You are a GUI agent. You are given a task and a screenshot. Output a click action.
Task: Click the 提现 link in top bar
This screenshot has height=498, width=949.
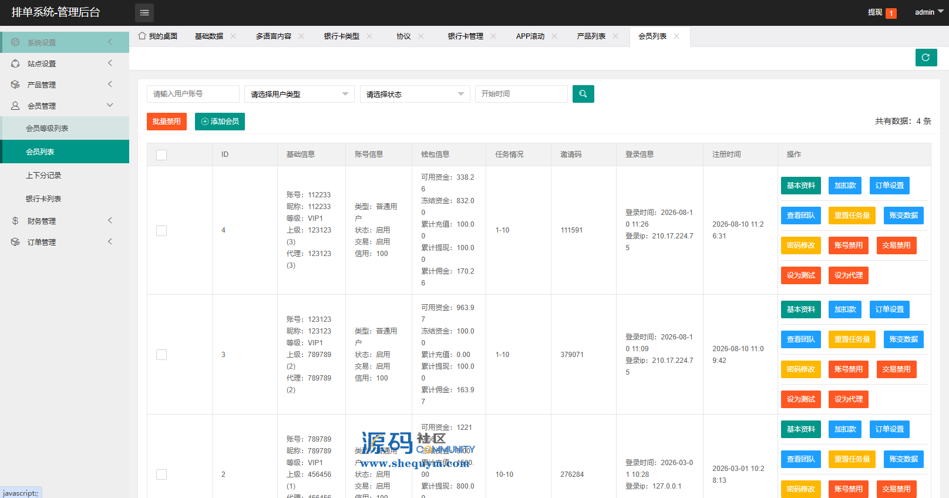click(875, 12)
